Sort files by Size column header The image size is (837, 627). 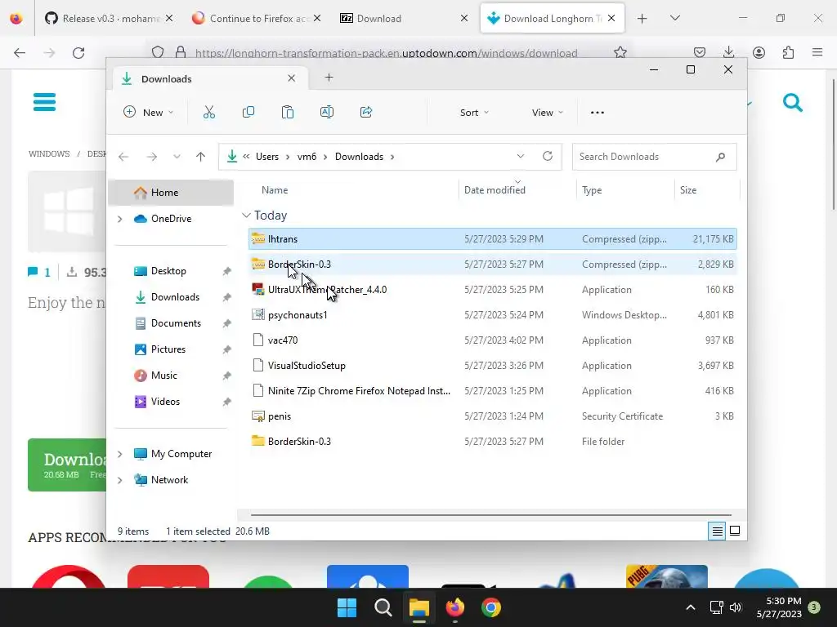707,189
